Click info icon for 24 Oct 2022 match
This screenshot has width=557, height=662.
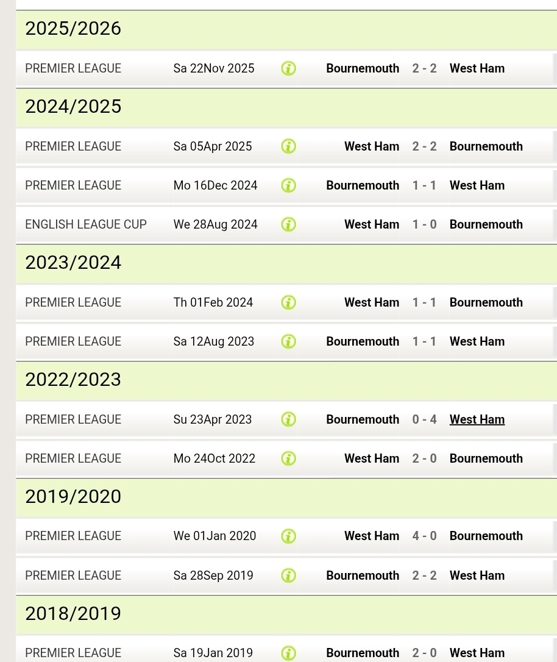click(289, 458)
